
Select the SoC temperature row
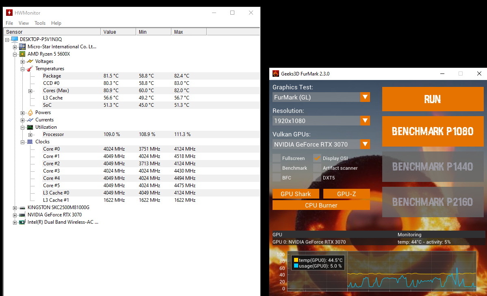click(x=151, y=105)
